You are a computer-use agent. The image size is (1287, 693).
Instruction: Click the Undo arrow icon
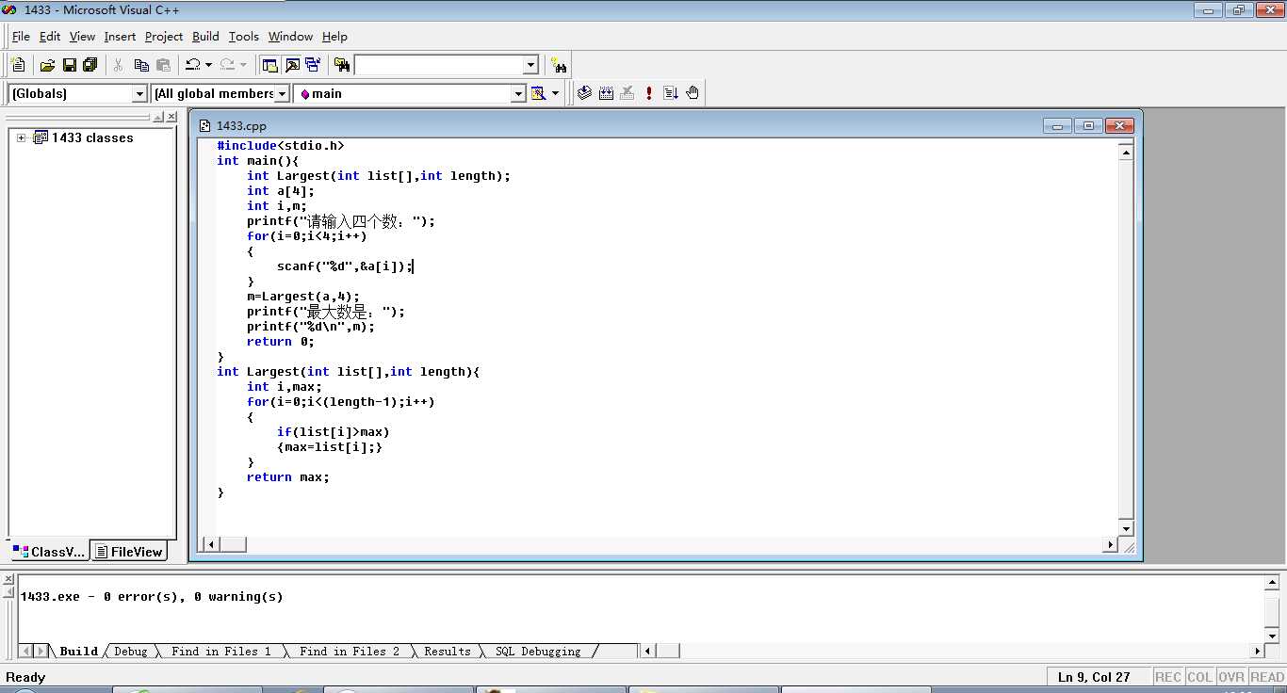[x=192, y=65]
